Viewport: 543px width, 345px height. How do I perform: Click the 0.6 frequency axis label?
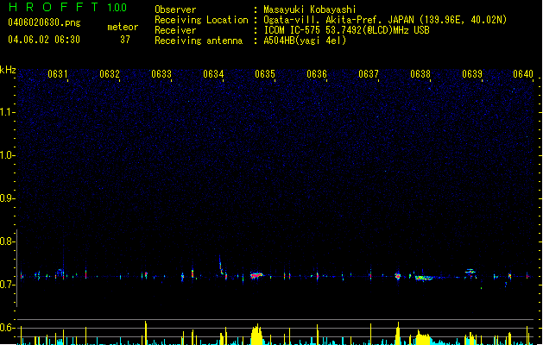(x=7, y=328)
